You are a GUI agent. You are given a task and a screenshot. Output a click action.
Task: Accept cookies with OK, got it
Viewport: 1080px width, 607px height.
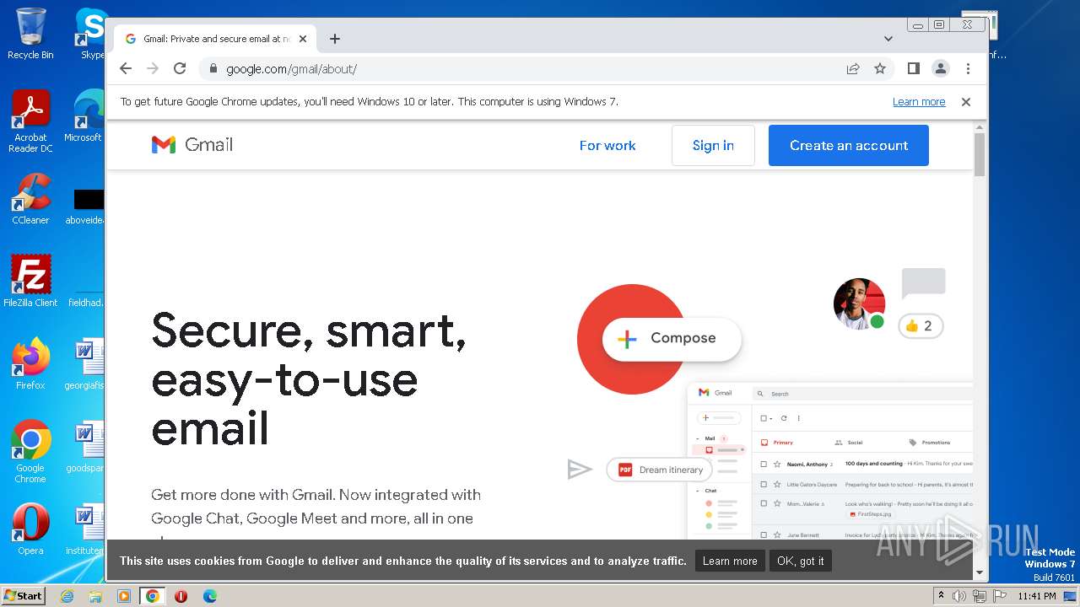801,561
